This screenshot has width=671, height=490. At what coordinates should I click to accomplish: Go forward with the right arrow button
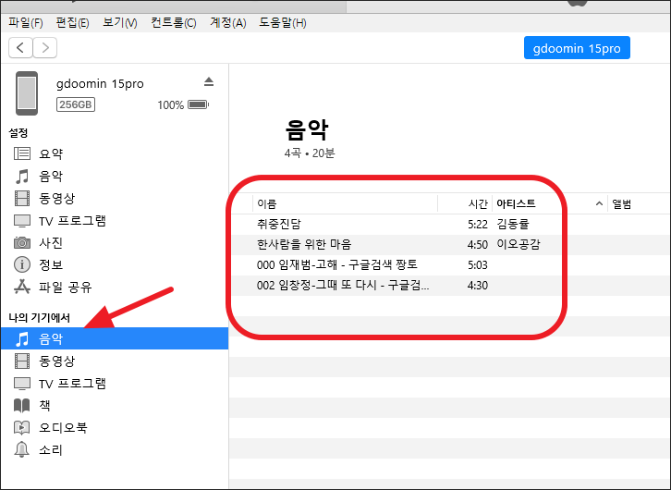pyautogui.click(x=45, y=47)
